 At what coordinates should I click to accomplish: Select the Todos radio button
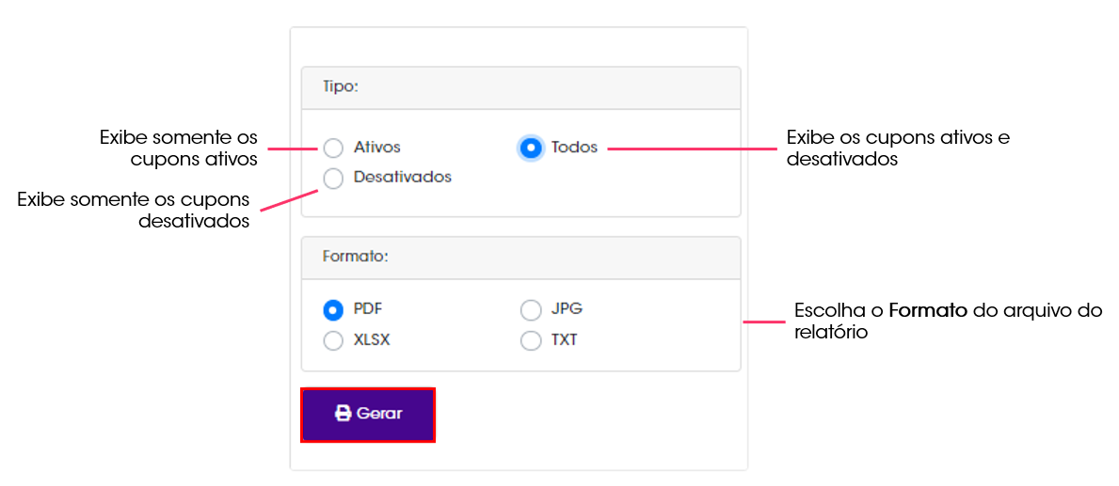[x=530, y=149]
